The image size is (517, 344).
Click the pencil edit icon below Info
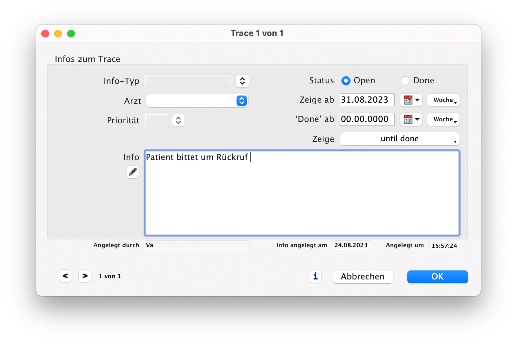(133, 172)
